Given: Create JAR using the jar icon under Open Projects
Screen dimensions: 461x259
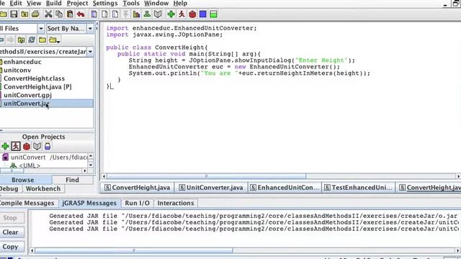Looking at the screenshot, I should click(48, 146).
